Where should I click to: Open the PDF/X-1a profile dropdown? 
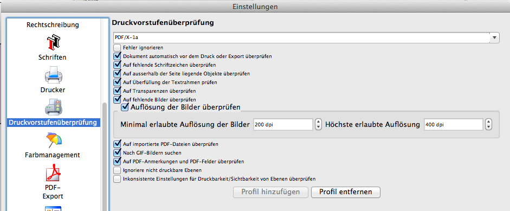[306, 38]
